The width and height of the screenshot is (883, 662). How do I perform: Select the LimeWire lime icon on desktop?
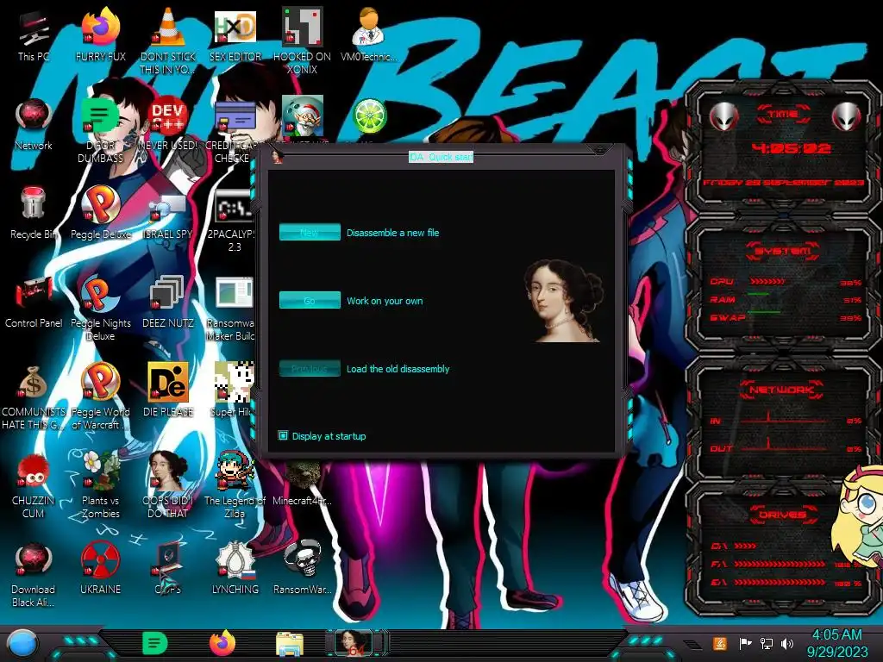tap(369, 117)
